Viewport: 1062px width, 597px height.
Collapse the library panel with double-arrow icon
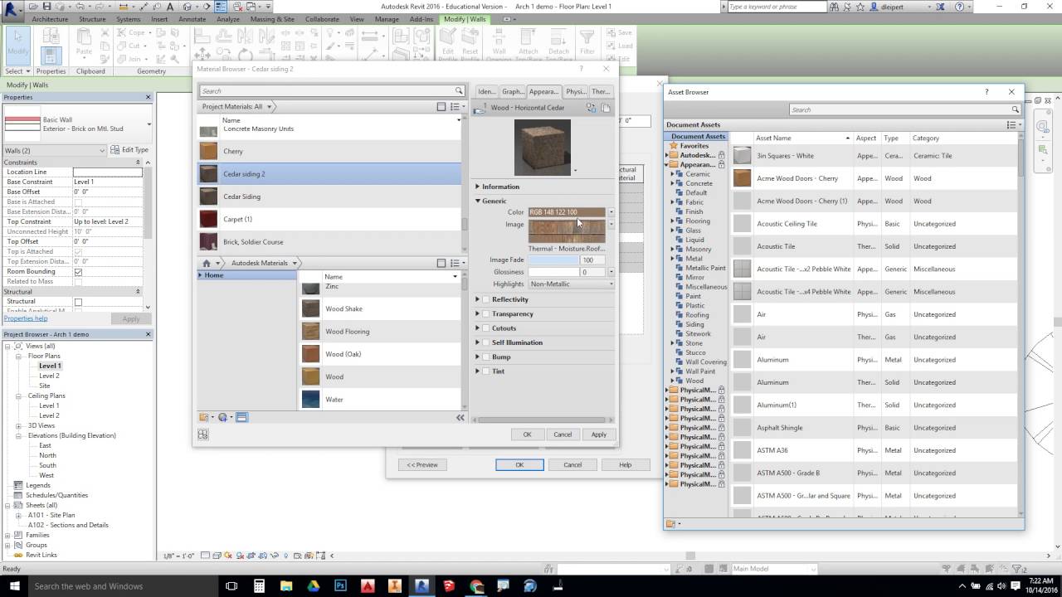coord(460,417)
